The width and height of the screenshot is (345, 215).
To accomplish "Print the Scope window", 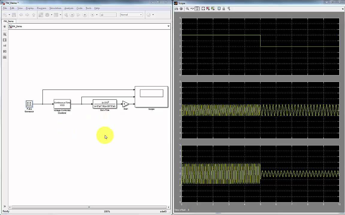I will coord(176,9).
